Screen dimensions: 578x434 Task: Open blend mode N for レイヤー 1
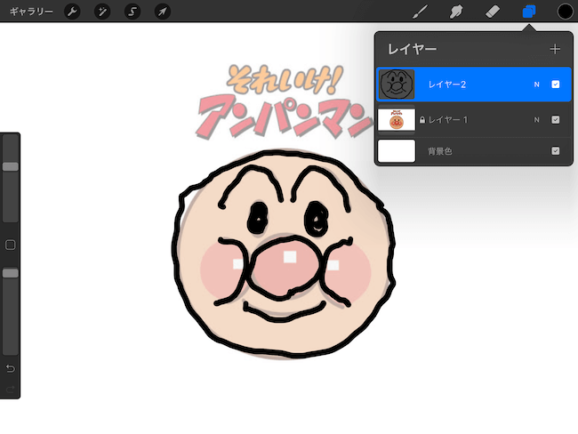(x=537, y=120)
